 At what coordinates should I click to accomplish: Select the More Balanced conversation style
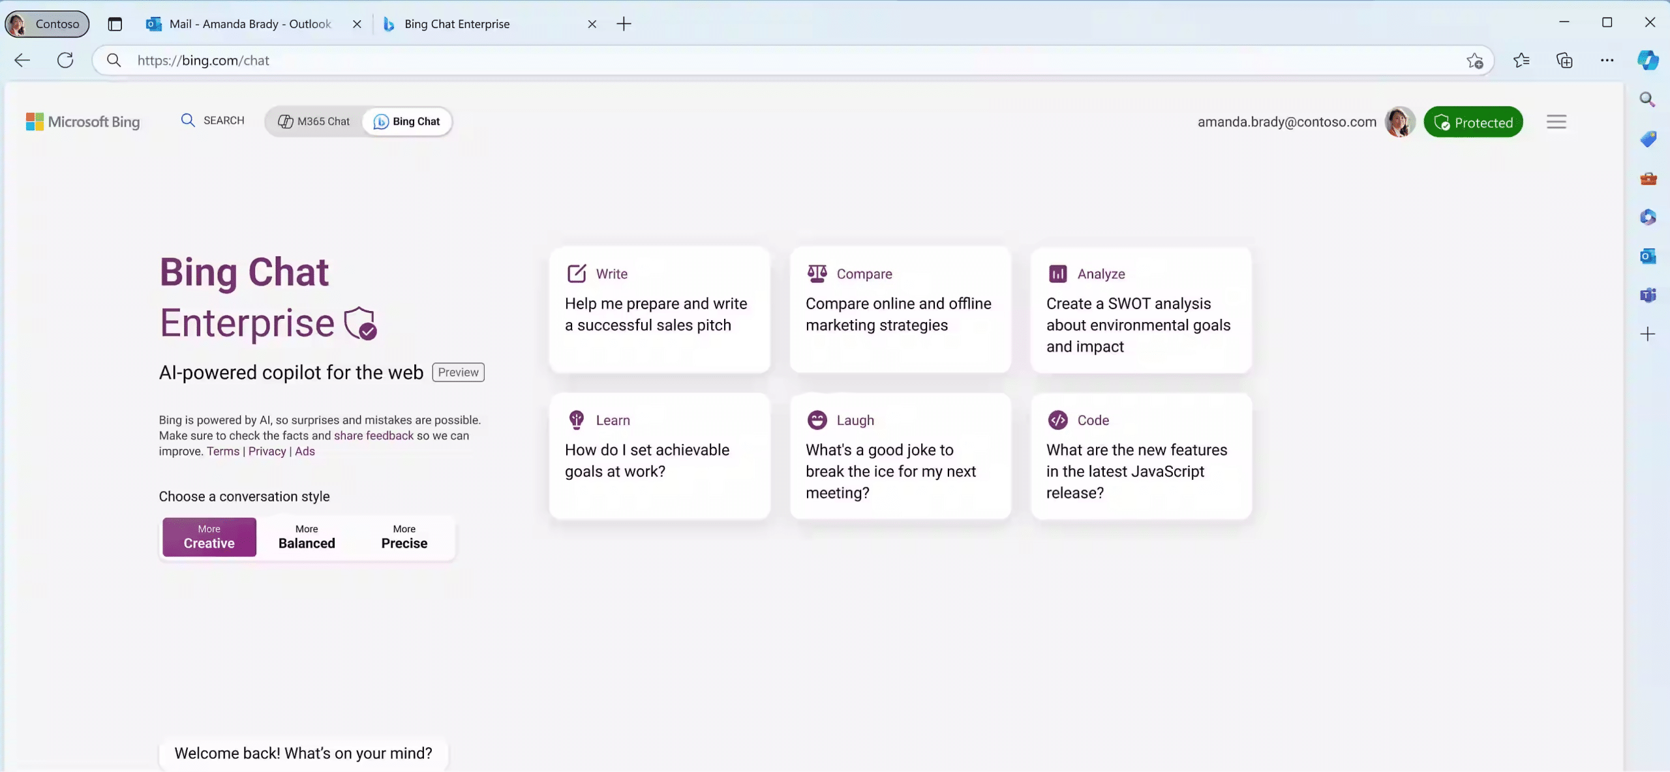307,537
